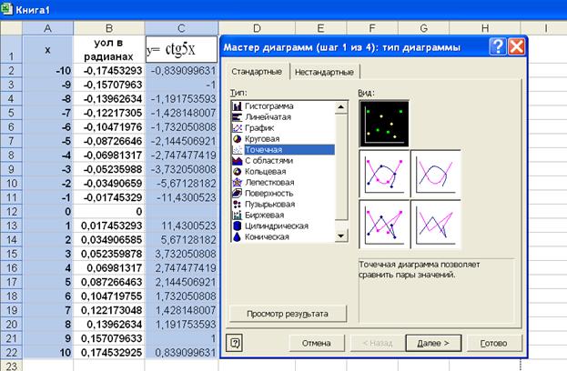The width and height of the screenshot is (567, 371).
Task: Pick the Лепестковая radar chart icon
Action: tap(238, 182)
